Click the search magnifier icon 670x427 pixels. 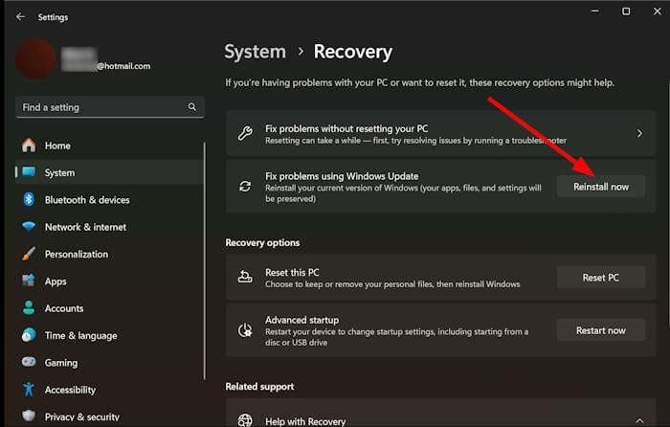coord(192,107)
